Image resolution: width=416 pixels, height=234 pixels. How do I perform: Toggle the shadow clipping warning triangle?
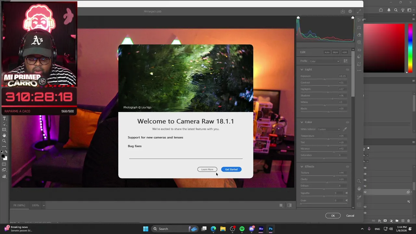(298, 18)
